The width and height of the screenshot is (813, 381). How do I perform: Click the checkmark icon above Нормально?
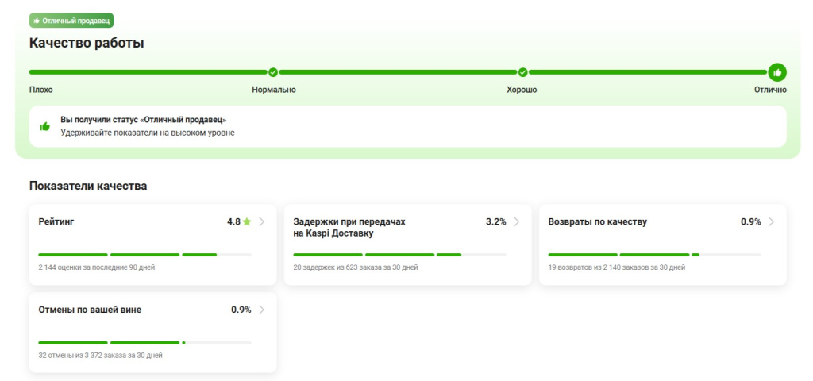point(273,72)
